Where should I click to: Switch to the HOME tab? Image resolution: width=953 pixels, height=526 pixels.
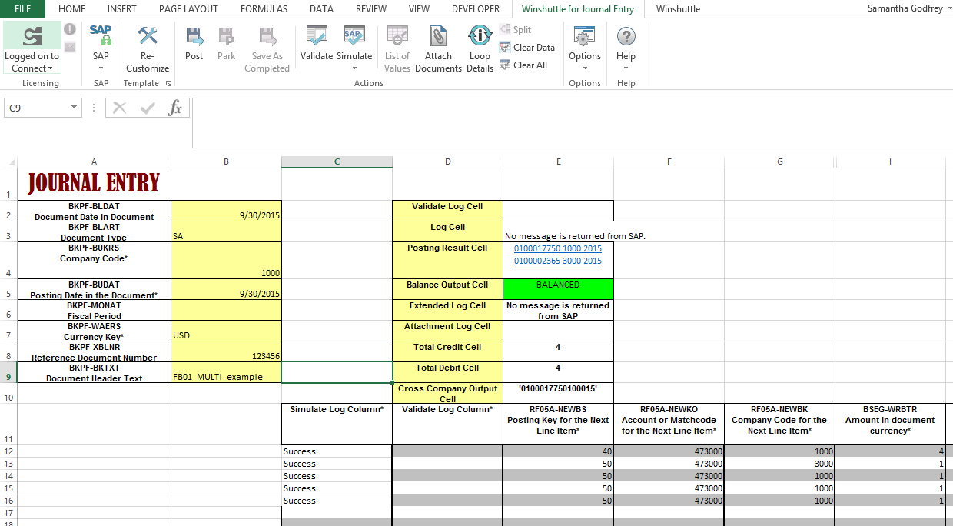(x=72, y=9)
